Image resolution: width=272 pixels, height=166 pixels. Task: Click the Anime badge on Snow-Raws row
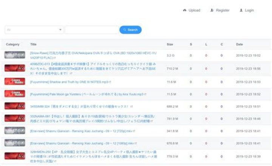coord(15,55)
